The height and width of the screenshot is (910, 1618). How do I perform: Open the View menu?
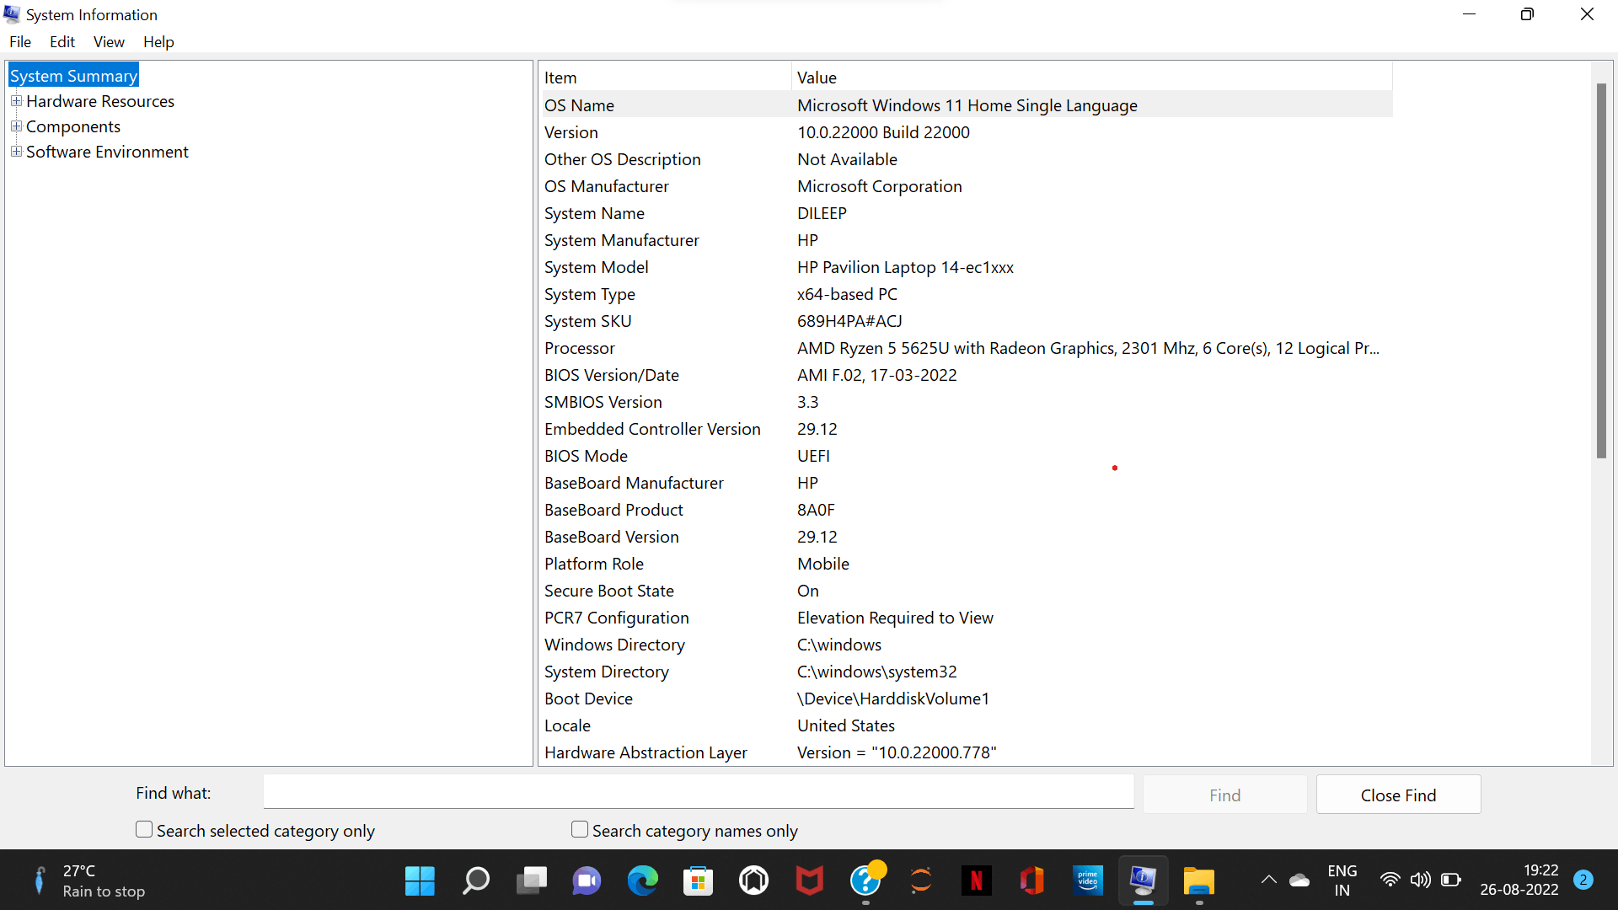pyautogui.click(x=109, y=42)
